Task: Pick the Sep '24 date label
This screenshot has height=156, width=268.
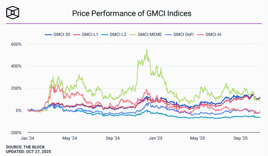Action: pos(112,138)
